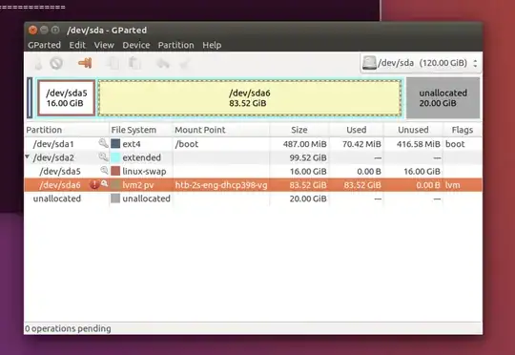Viewport: 515px width, 355px height.
Task: Select the unallocated 20.00 GiB disk map block
Action: 443,98
